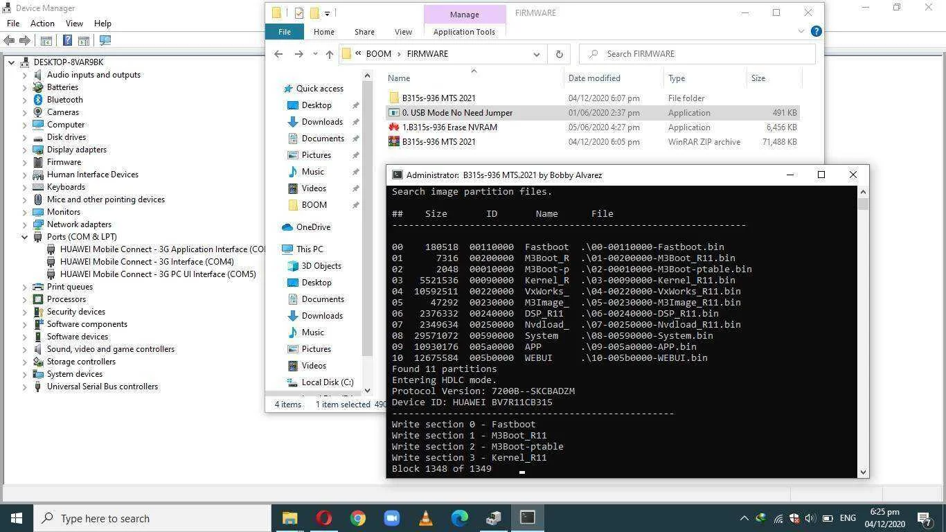
Task: Expand the Network adapters category
Action: click(24, 224)
